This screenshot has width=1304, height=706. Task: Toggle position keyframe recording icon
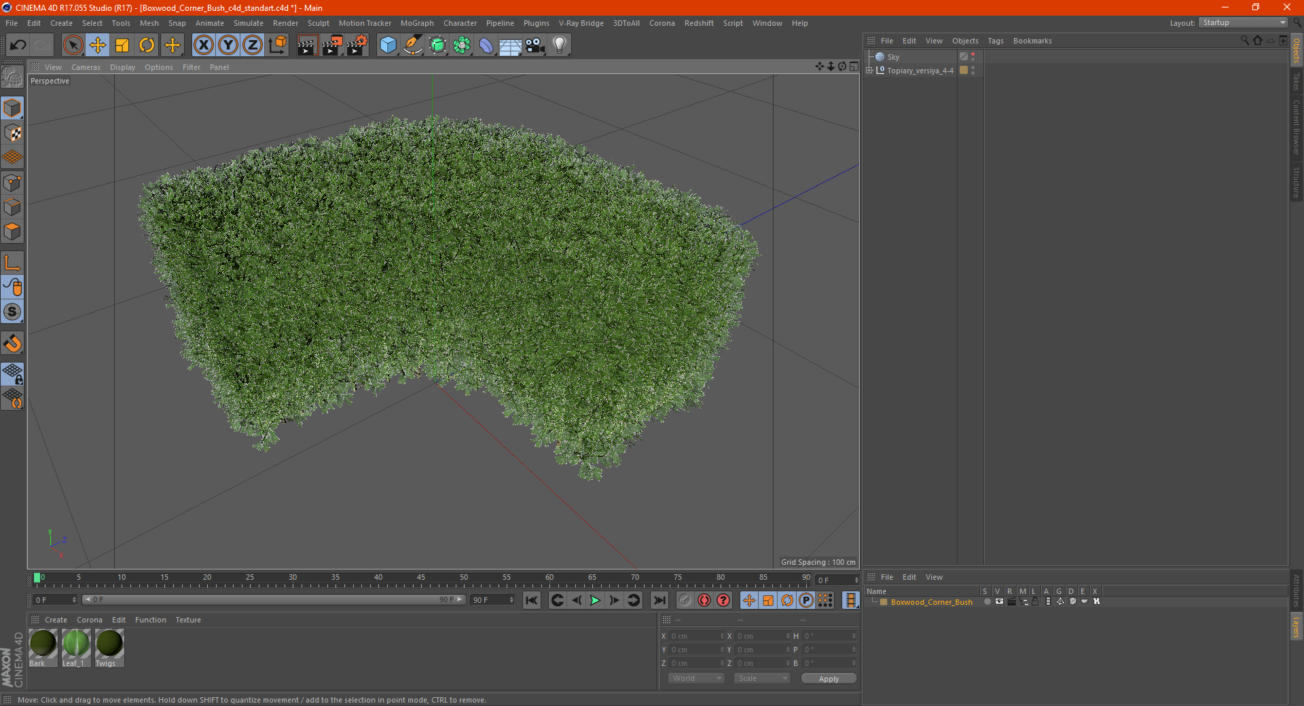tap(748, 600)
